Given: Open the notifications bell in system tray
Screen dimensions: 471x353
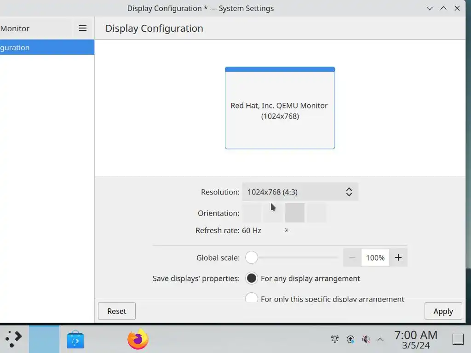Looking at the screenshot, I should coord(335,339).
